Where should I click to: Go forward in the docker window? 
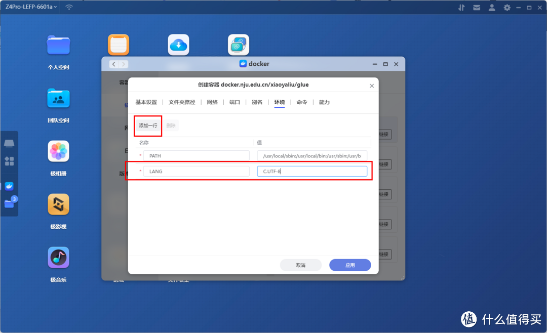point(123,64)
